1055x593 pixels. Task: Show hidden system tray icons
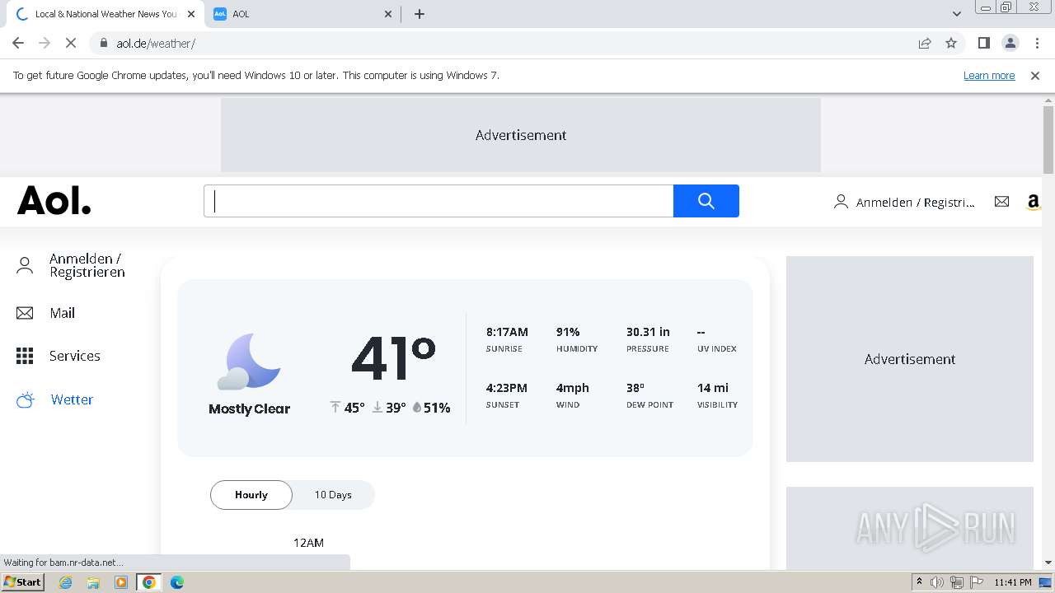[x=919, y=582]
